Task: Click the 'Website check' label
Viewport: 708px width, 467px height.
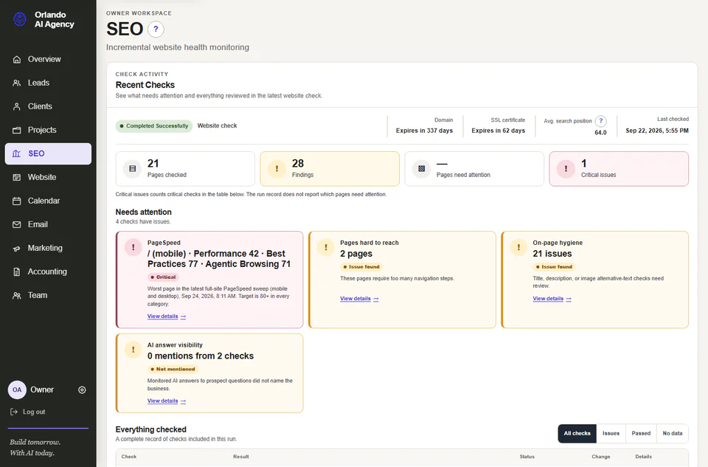Action: (x=217, y=126)
